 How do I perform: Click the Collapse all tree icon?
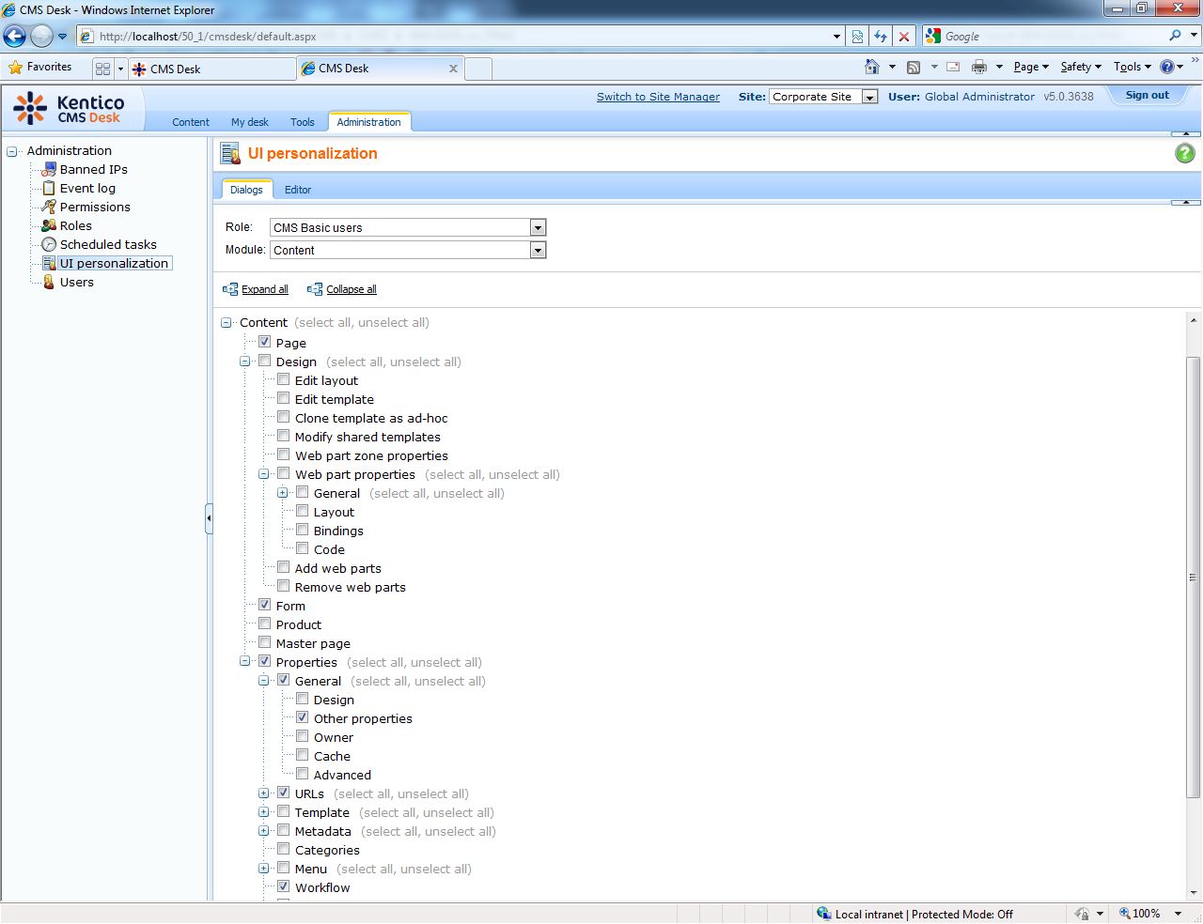tap(315, 289)
